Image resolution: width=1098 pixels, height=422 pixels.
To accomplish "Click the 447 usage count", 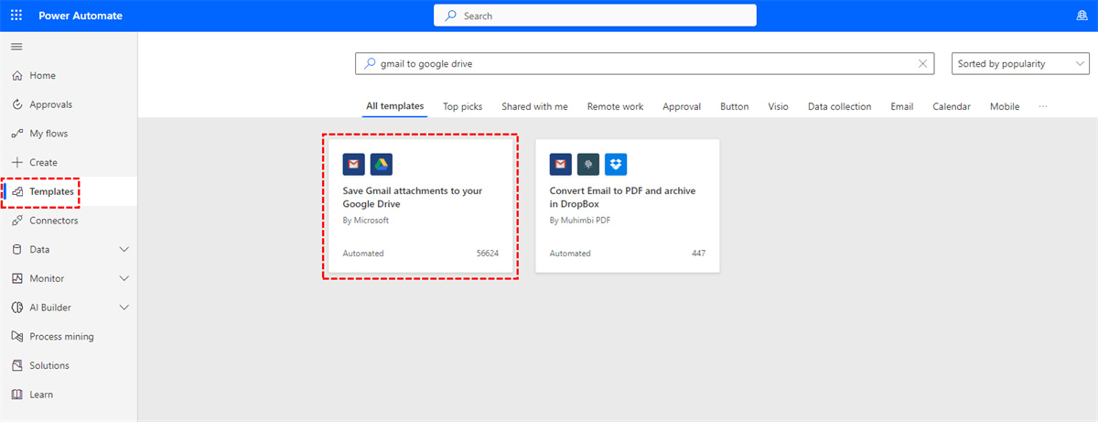I will click(698, 254).
